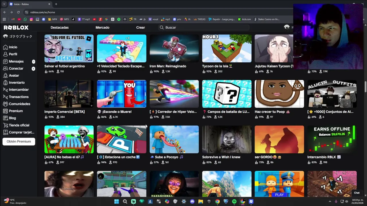Open the kick.com bookmark
The width and height of the screenshot is (367, 206).
245,19
